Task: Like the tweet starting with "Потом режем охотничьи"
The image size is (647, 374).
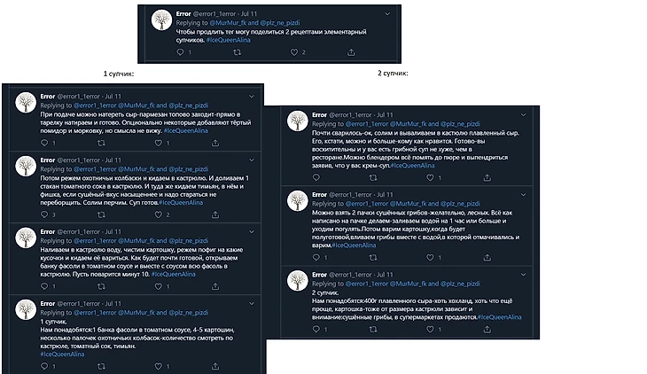Action: coord(159,214)
